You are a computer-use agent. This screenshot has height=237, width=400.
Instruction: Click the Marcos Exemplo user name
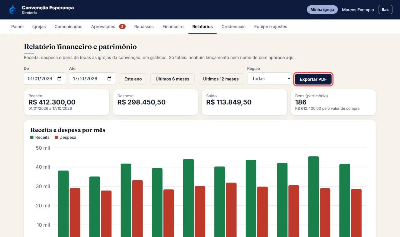coord(358,10)
